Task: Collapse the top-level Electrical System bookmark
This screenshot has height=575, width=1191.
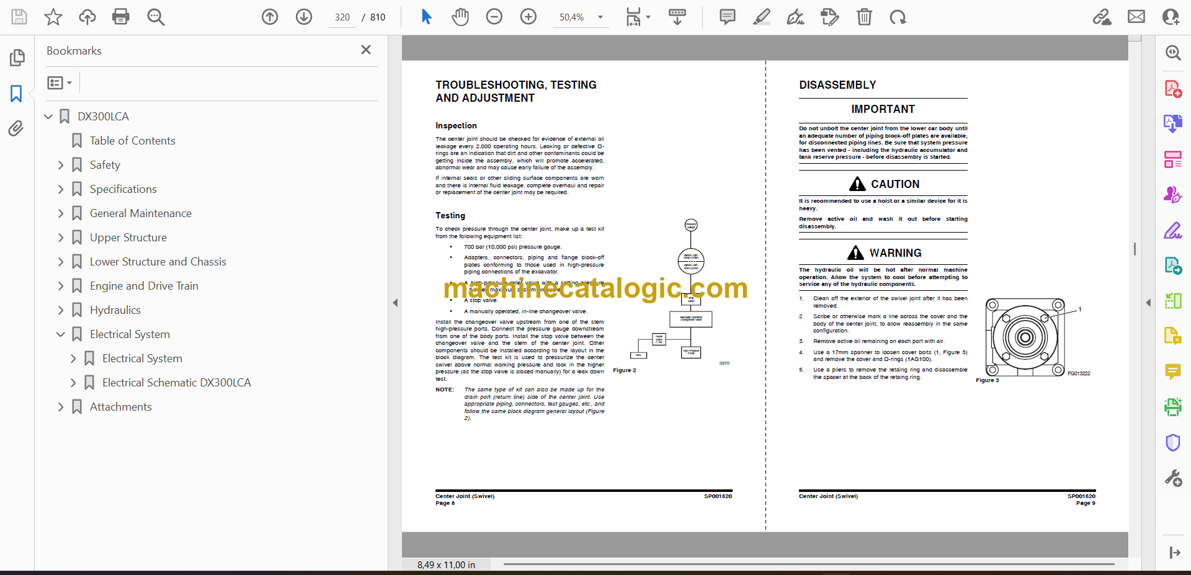Action: click(61, 334)
